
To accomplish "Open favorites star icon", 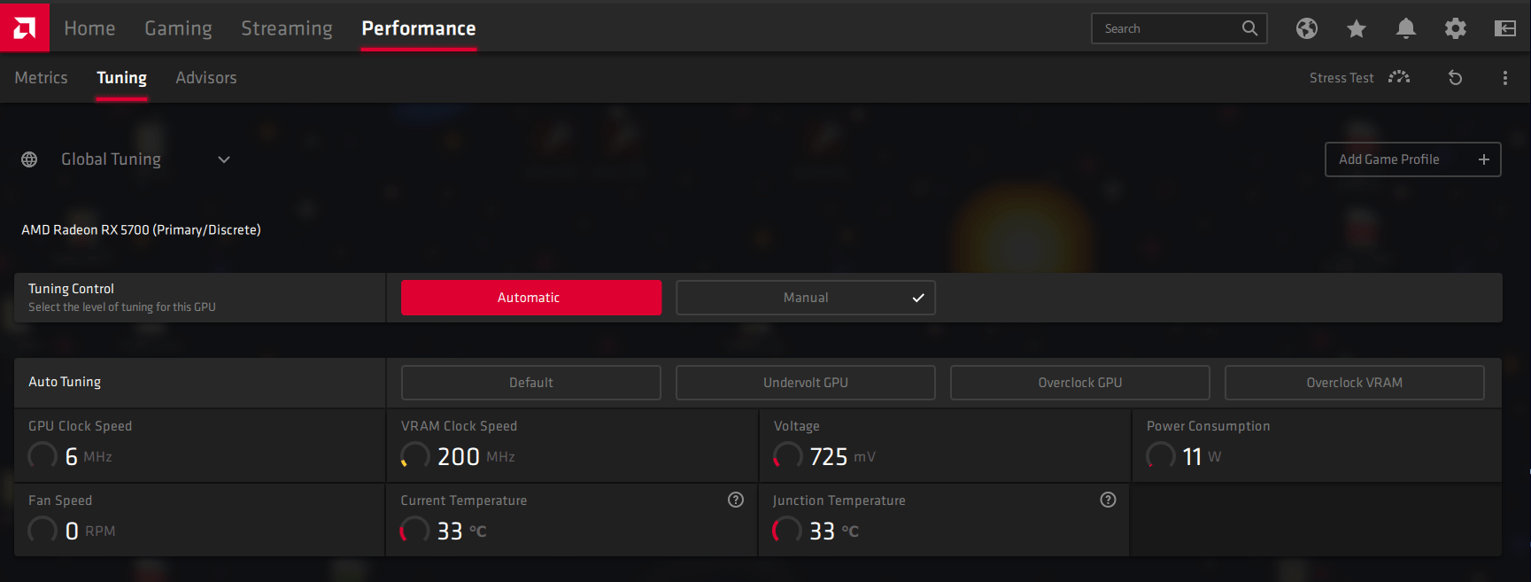I will pyautogui.click(x=1357, y=28).
